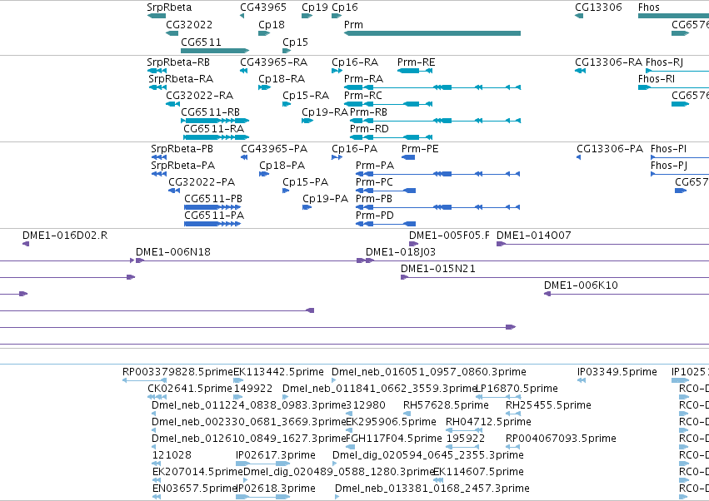Click the Prm-RB transcript label

(x=368, y=112)
